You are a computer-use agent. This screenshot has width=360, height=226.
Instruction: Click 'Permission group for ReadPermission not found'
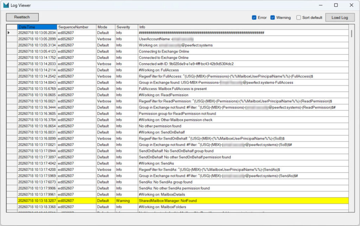point(243,114)
